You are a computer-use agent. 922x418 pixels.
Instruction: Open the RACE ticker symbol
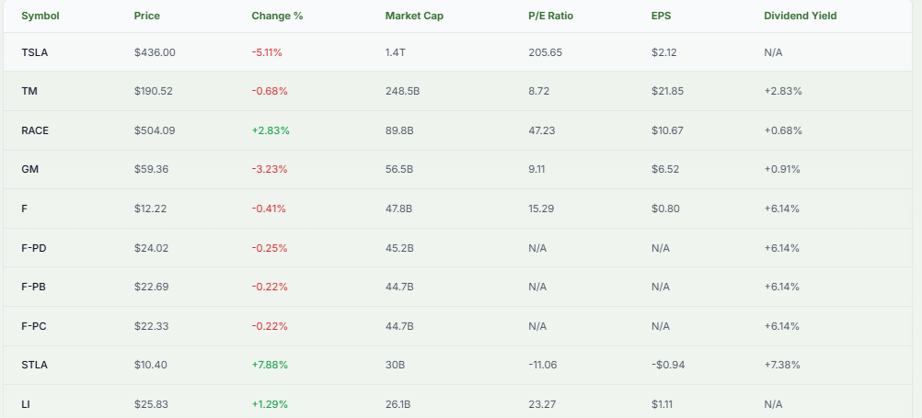click(x=35, y=130)
